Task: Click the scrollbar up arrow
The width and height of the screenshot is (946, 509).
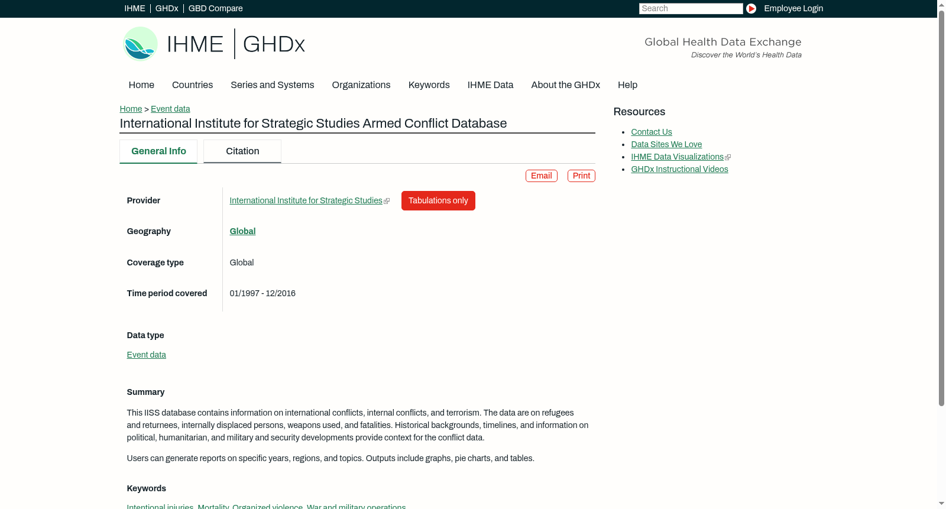Action: 941,5
